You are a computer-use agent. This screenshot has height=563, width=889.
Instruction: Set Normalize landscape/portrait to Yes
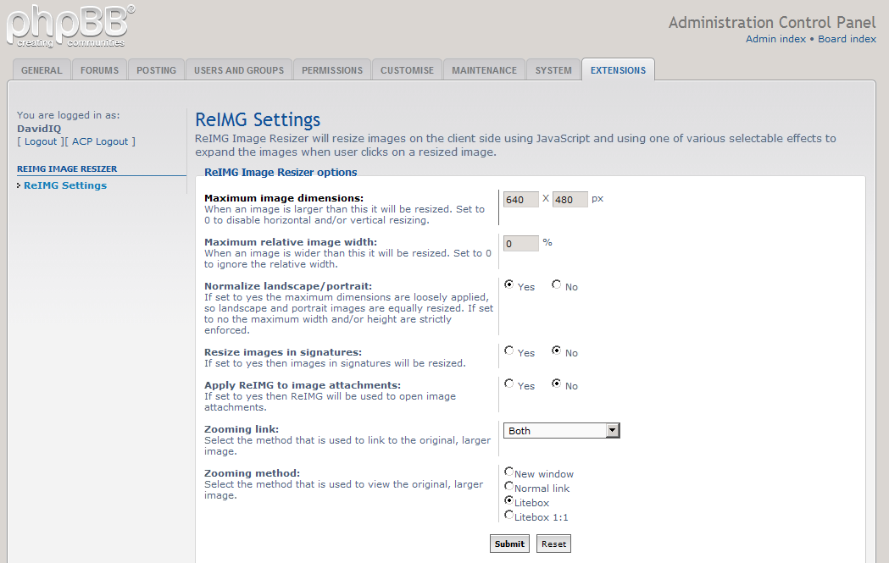click(x=508, y=284)
